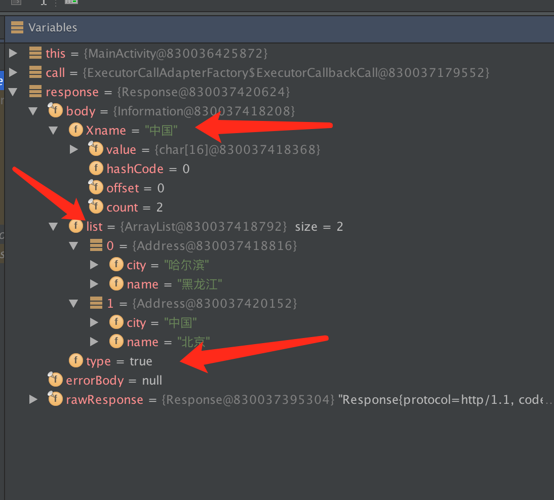Click the field icon beside 'hashCode'
Image resolution: width=554 pixels, height=500 pixels.
pyautogui.click(x=96, y=168)
